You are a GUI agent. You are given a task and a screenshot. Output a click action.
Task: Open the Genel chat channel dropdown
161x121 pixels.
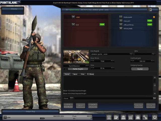(72, 98)
